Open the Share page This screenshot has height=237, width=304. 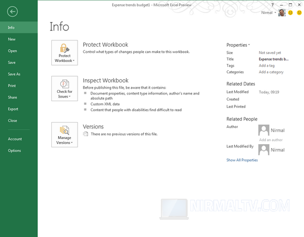tap(19, 98)
